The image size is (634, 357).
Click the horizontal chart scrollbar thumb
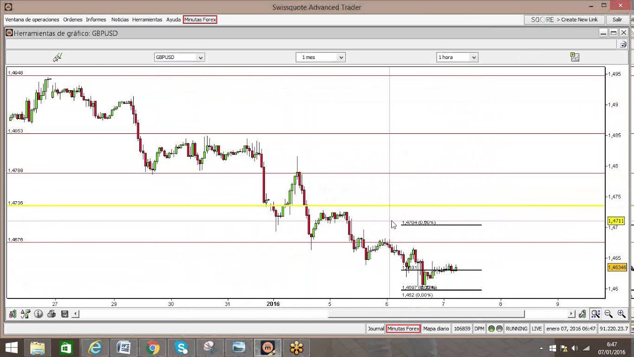[x=426, y=314]
